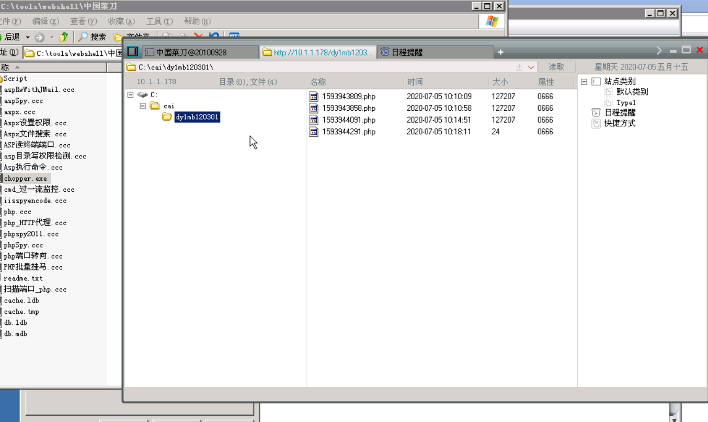Viewport: 708px width, 422px height.
Task: Open 工具(T) menu in Explorer window
Action: coord(159,21)
